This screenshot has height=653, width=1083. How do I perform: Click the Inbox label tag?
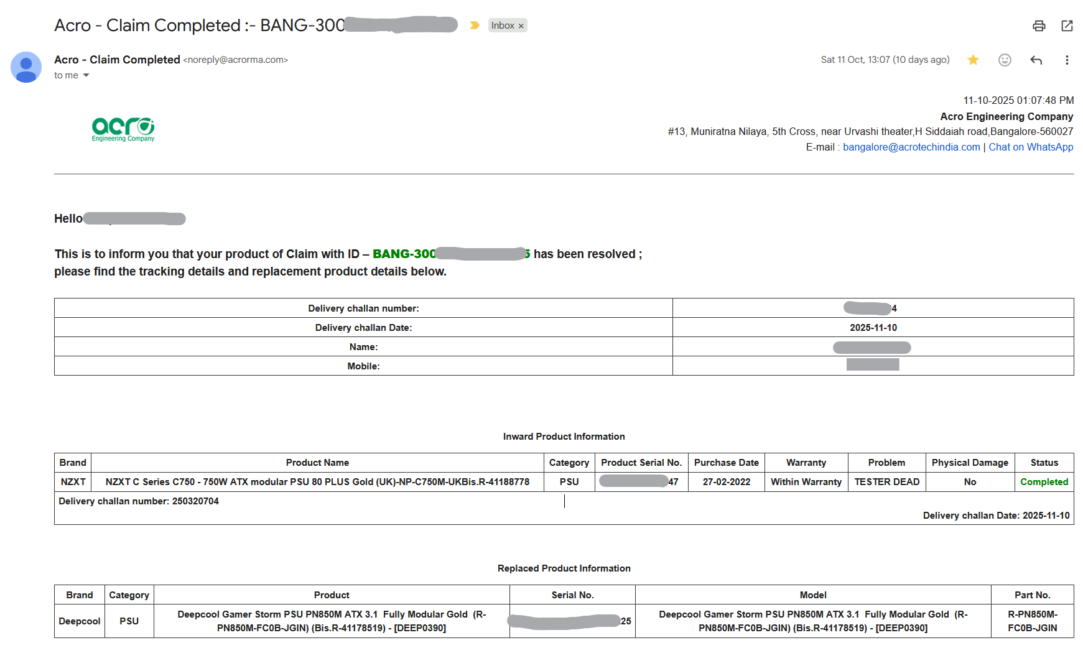502,25
